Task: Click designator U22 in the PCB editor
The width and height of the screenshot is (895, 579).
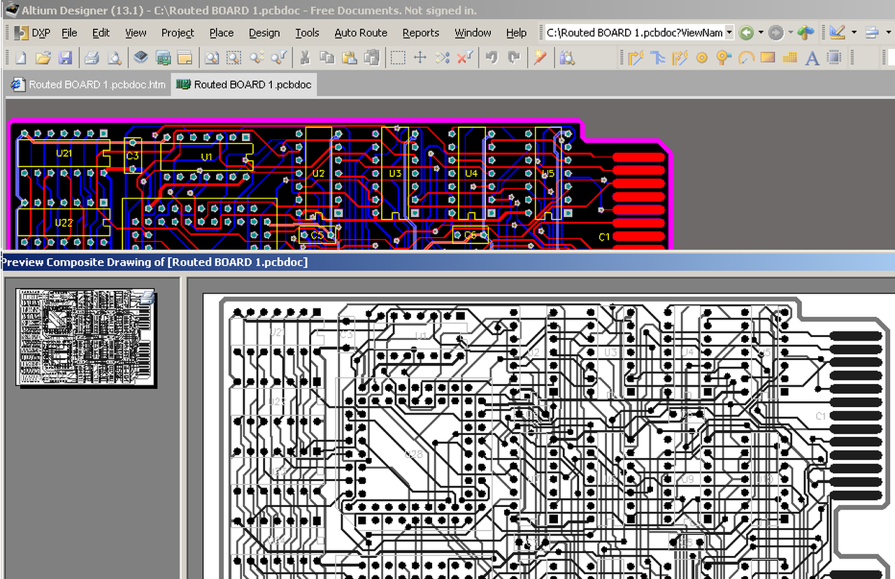Action: (x=64, y=223)
